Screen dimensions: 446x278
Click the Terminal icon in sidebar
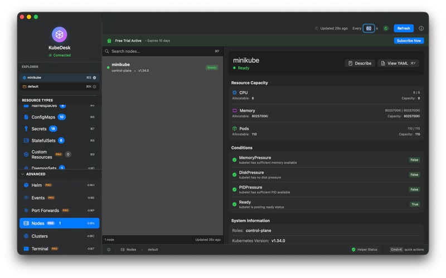(x=26, y=249)
